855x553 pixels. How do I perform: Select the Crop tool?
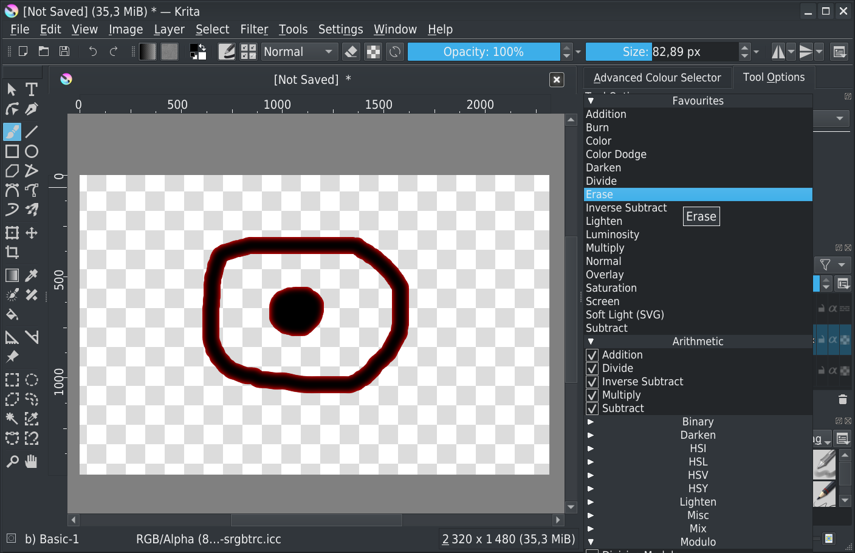(x=12, y=252)
